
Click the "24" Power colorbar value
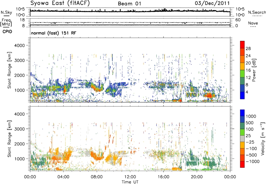pos(248,56)
